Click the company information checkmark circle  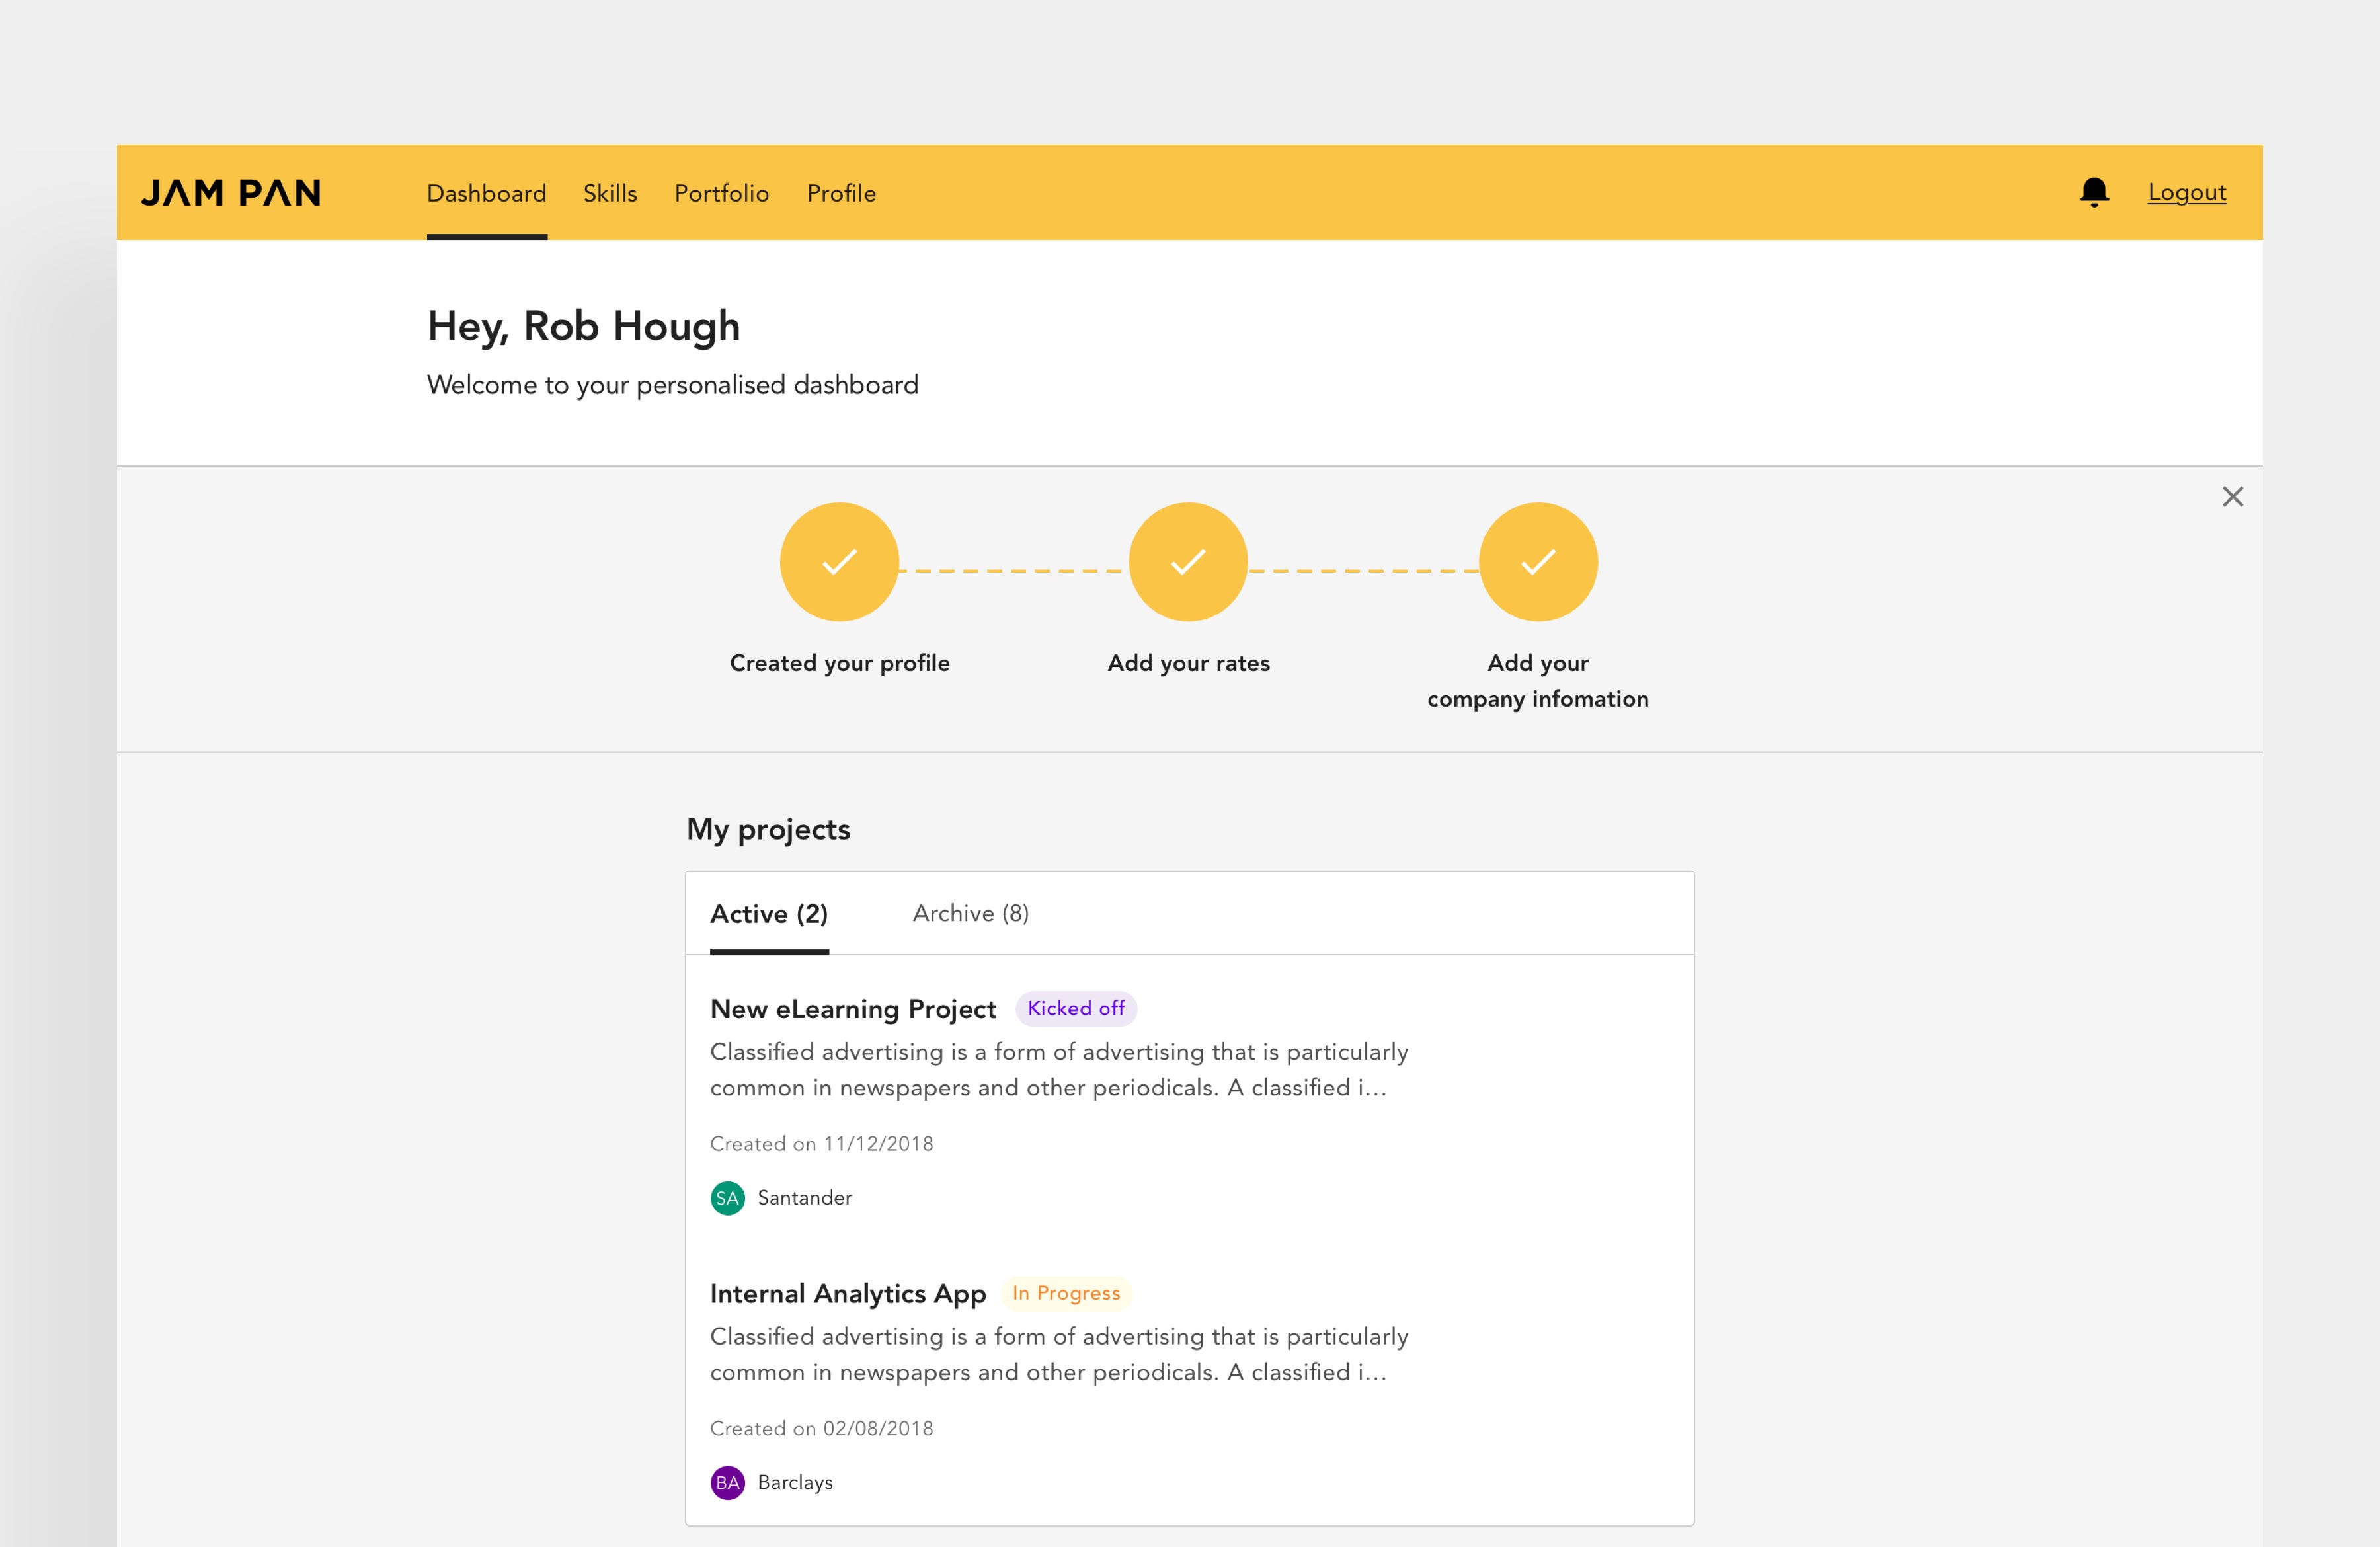(1537, 562)
